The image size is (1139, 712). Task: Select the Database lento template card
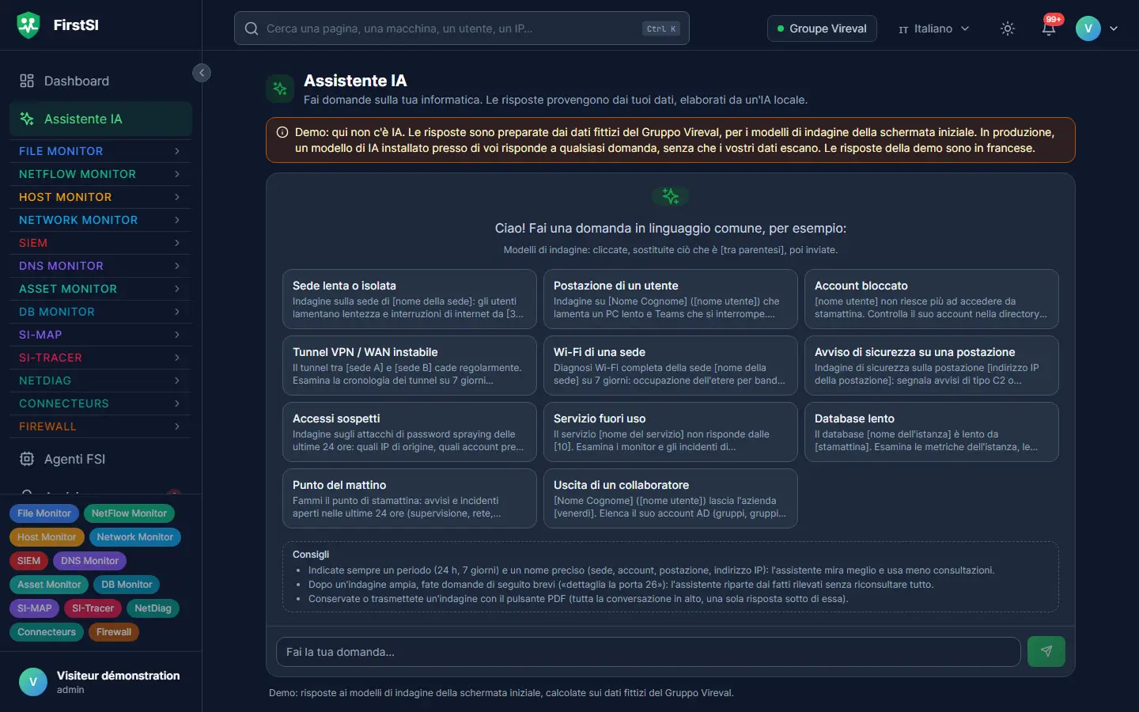point(932,432)
